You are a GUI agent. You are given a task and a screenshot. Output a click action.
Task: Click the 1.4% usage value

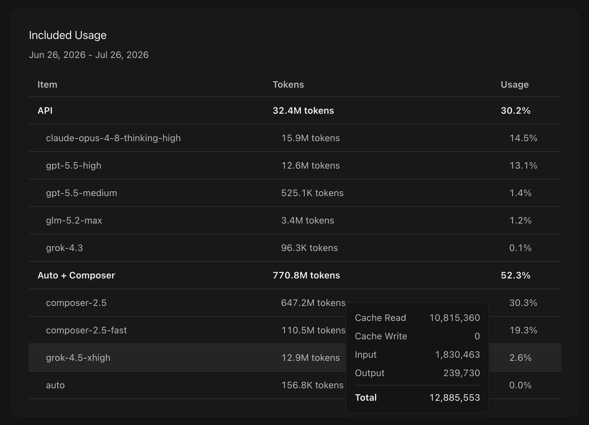point(520,193)
